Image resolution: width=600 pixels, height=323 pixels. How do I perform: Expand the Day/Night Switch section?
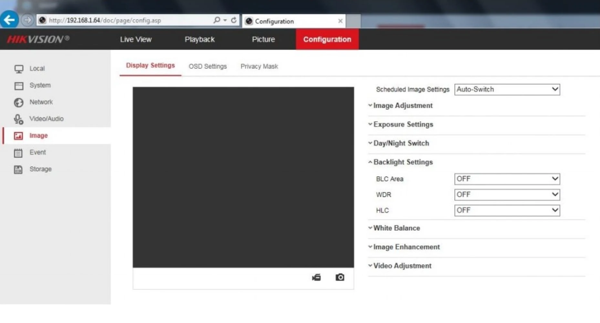398,143
